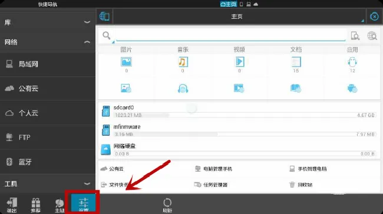This screenshot has height=214, width=383.
Task: Open the network video icon with globe
Action: tap(239, 88)
